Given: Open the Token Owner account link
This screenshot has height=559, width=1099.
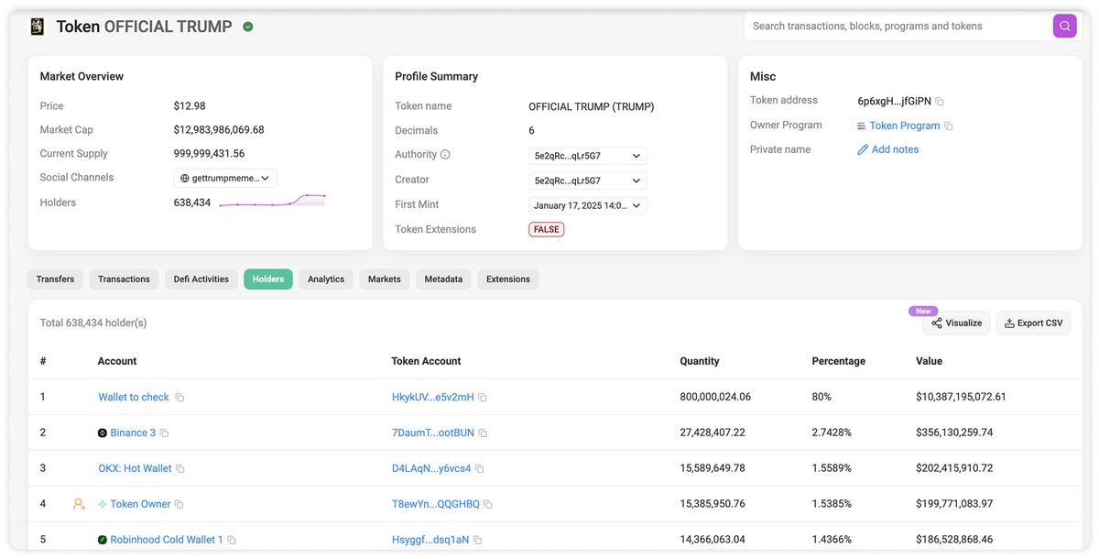Looking at the screenshot, I should 140,504.
